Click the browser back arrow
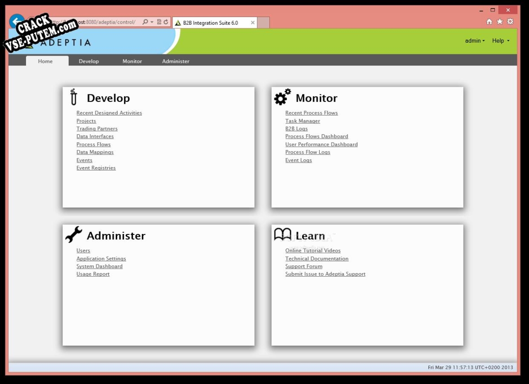 click(16, 21)
